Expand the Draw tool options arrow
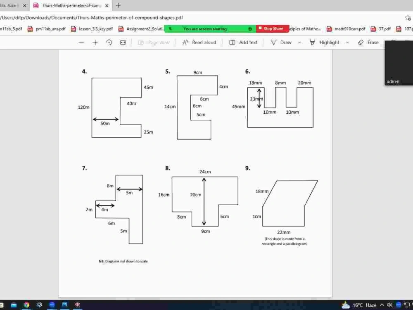Screen dimensions: 413x310 point(299,43)
